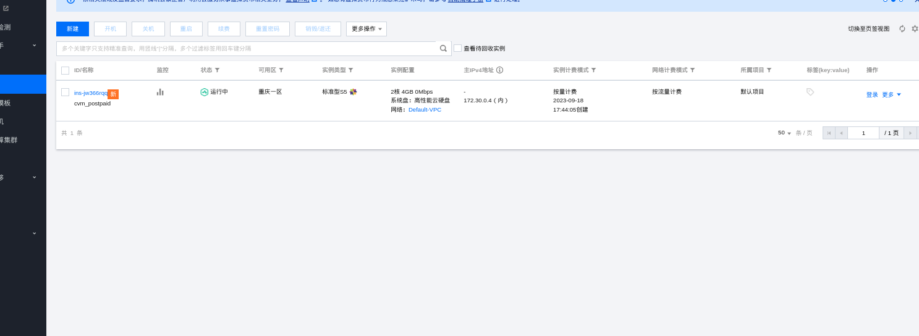The image size is (919, 336).
Task: Switch via 切换至页签视图
Action: (x=868, y=29)
